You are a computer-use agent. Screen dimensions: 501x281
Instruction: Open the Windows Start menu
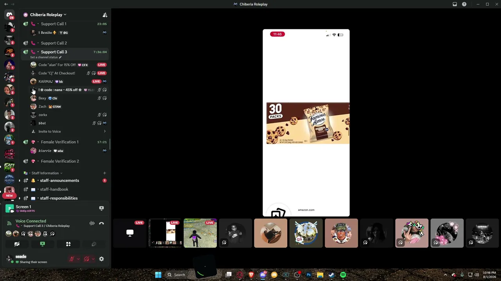[158, 275]
